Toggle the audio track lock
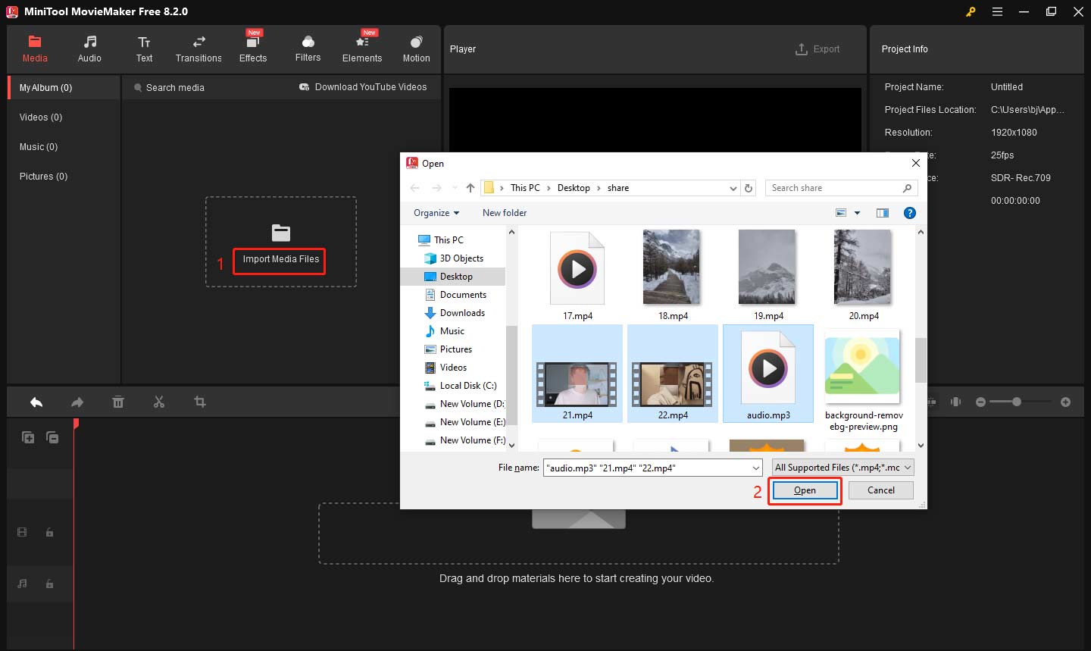This screenshot has height=651, width=1091. coord(49,584)
